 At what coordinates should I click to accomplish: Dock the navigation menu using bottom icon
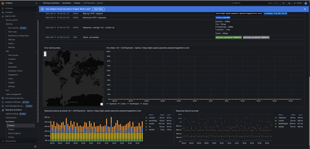pyautogui.click(x=35, y=146)
